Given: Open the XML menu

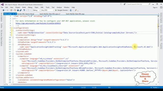Looking at the screenshot, I should coord(42,7).
